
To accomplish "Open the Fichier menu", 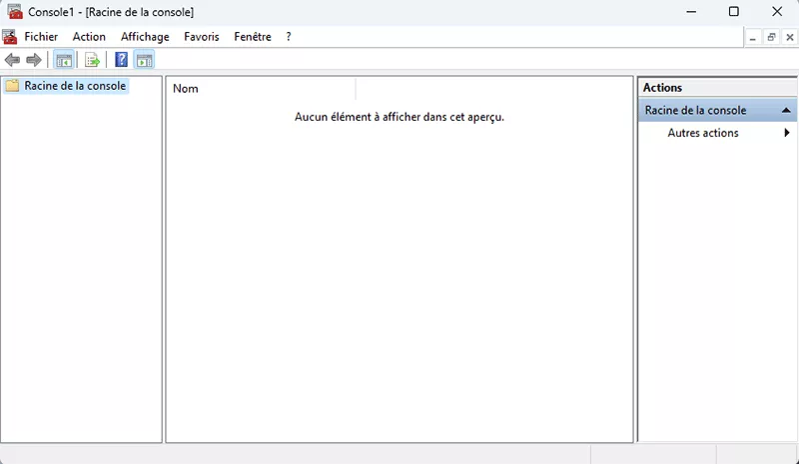I will (41, 37).
